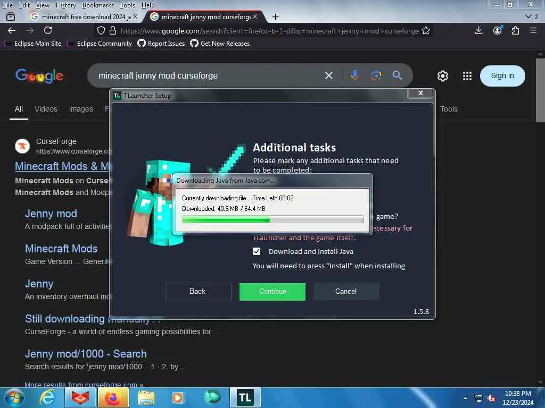
Task: Open the tracking protection shield icon
Action: click(101, 30)
